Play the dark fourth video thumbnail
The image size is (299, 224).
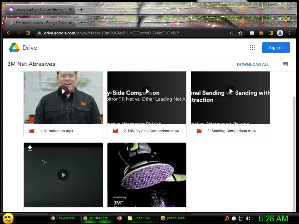coord(63,175)
